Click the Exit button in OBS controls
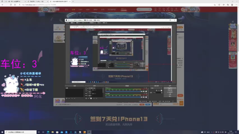This screenshot has height=134, width=239. 170,96
